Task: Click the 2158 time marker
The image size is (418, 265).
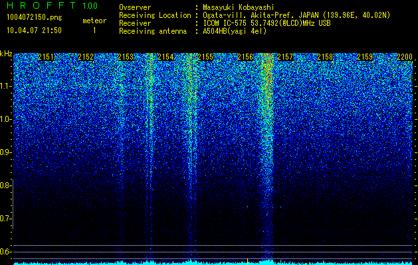Action: point(325,57)
